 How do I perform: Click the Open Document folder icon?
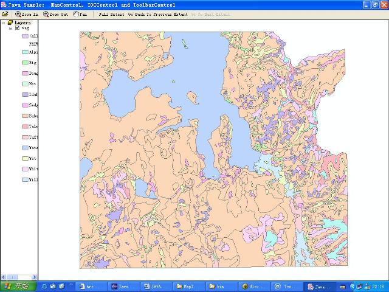click(5, 14)
